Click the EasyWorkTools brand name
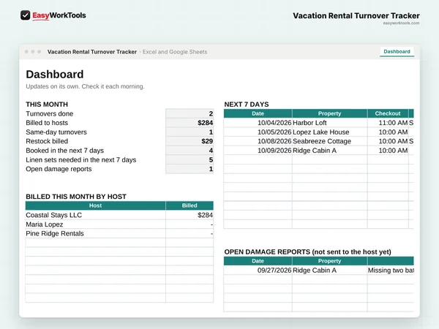 (x=59, y=15)
